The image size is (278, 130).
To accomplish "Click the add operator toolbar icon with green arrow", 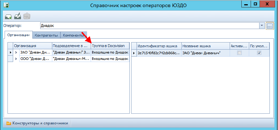I will (8, 16).
